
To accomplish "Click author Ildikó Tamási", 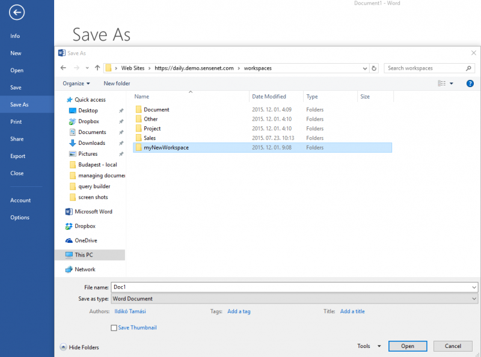I will 130,311.
